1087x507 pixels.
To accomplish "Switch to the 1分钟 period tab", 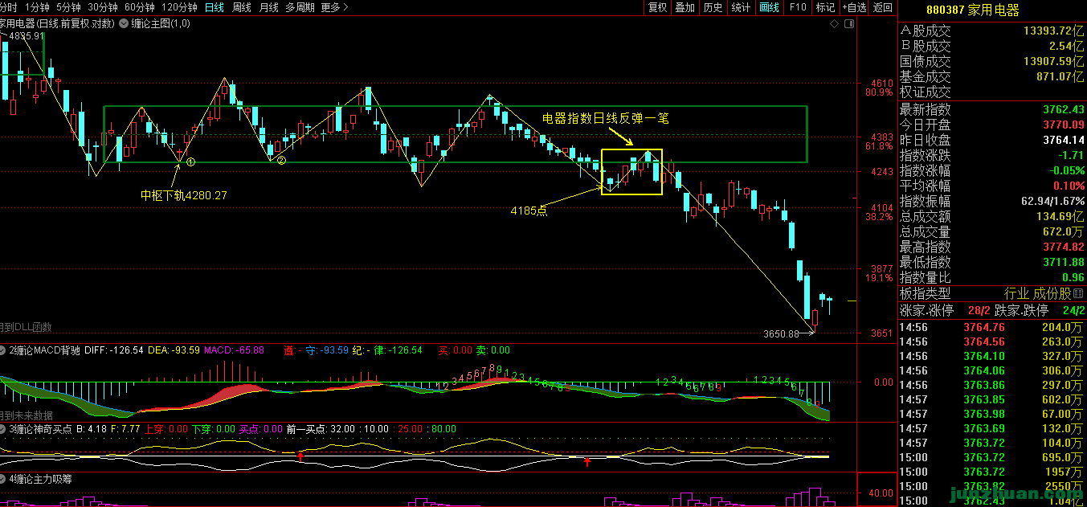I will 37,7.
